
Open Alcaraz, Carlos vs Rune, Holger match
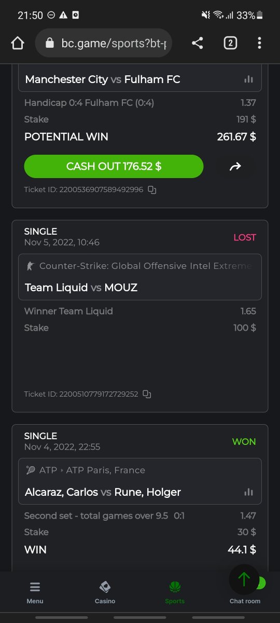click(x=103, y=492)
